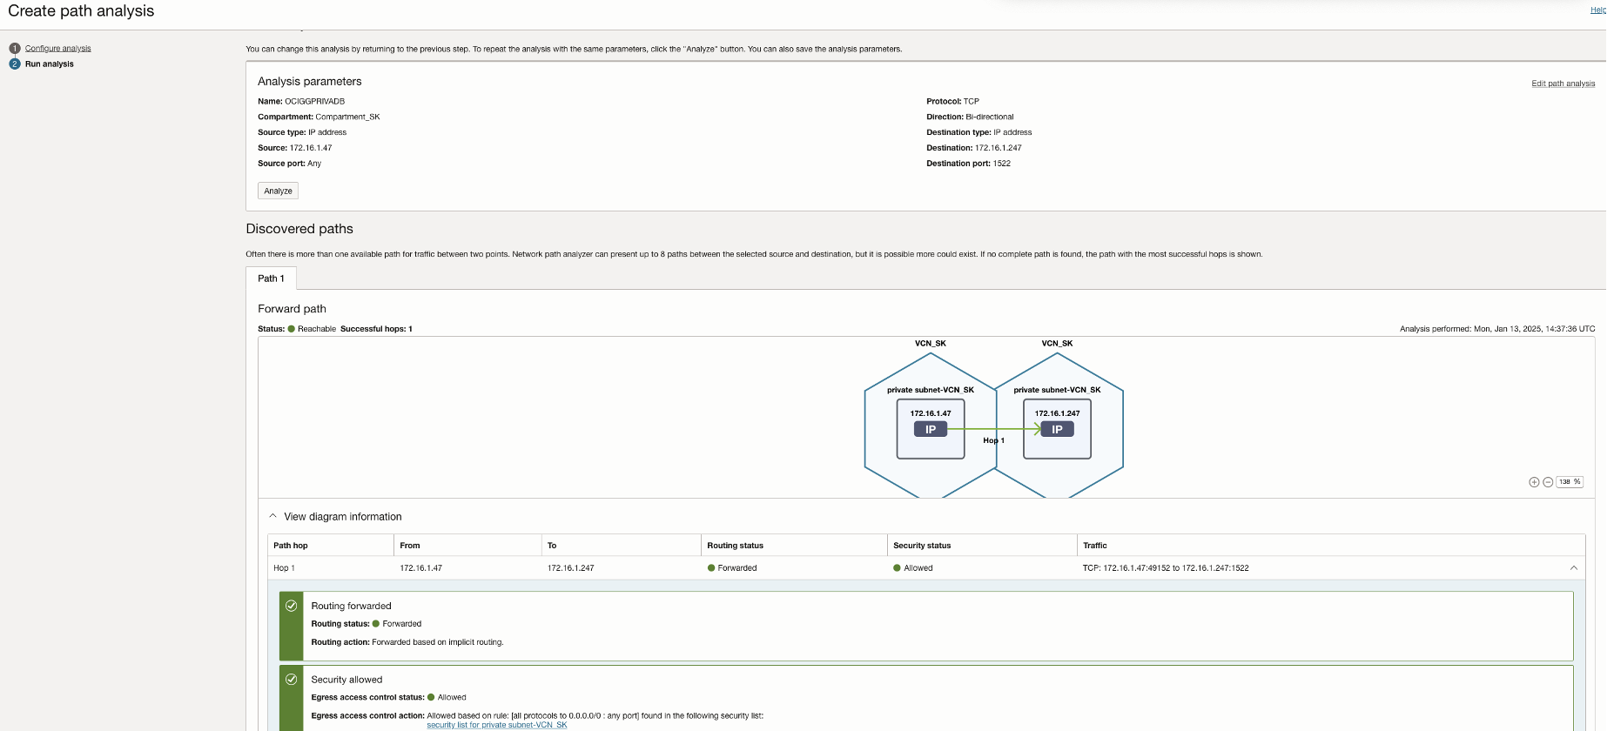Collapse the View diagram information section
The width and height of the screenshot is (1614, 731).
pos(273,516)
